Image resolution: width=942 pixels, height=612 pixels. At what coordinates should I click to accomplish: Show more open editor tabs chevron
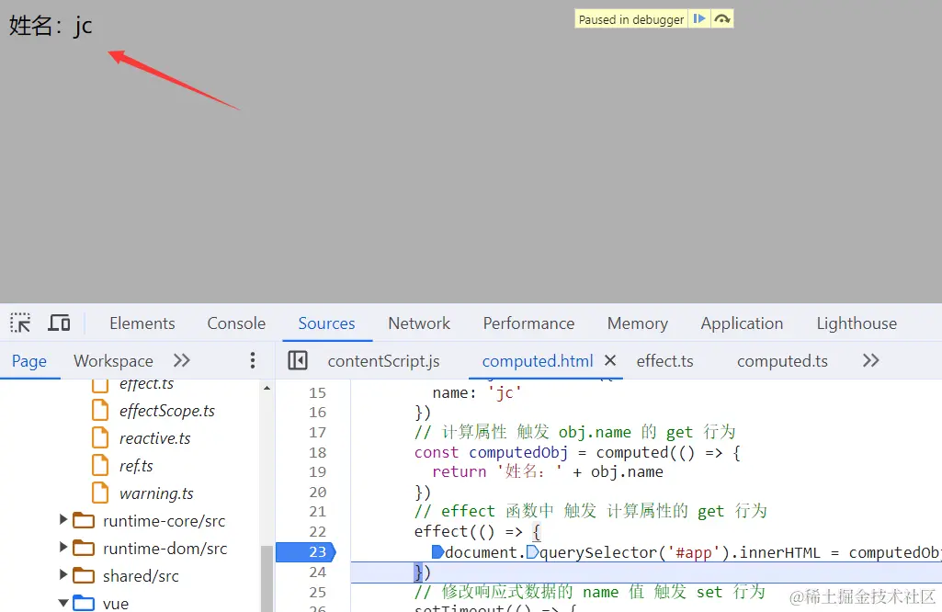870,360
